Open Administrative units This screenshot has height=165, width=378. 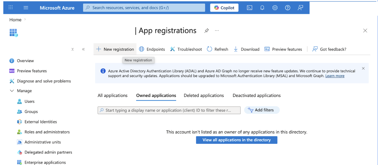coord(42,142)
